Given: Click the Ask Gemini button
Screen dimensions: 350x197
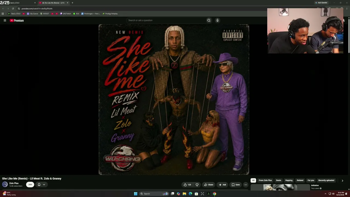Looking at the screenshot, I should pyautogui.click(x=321, y=3).
